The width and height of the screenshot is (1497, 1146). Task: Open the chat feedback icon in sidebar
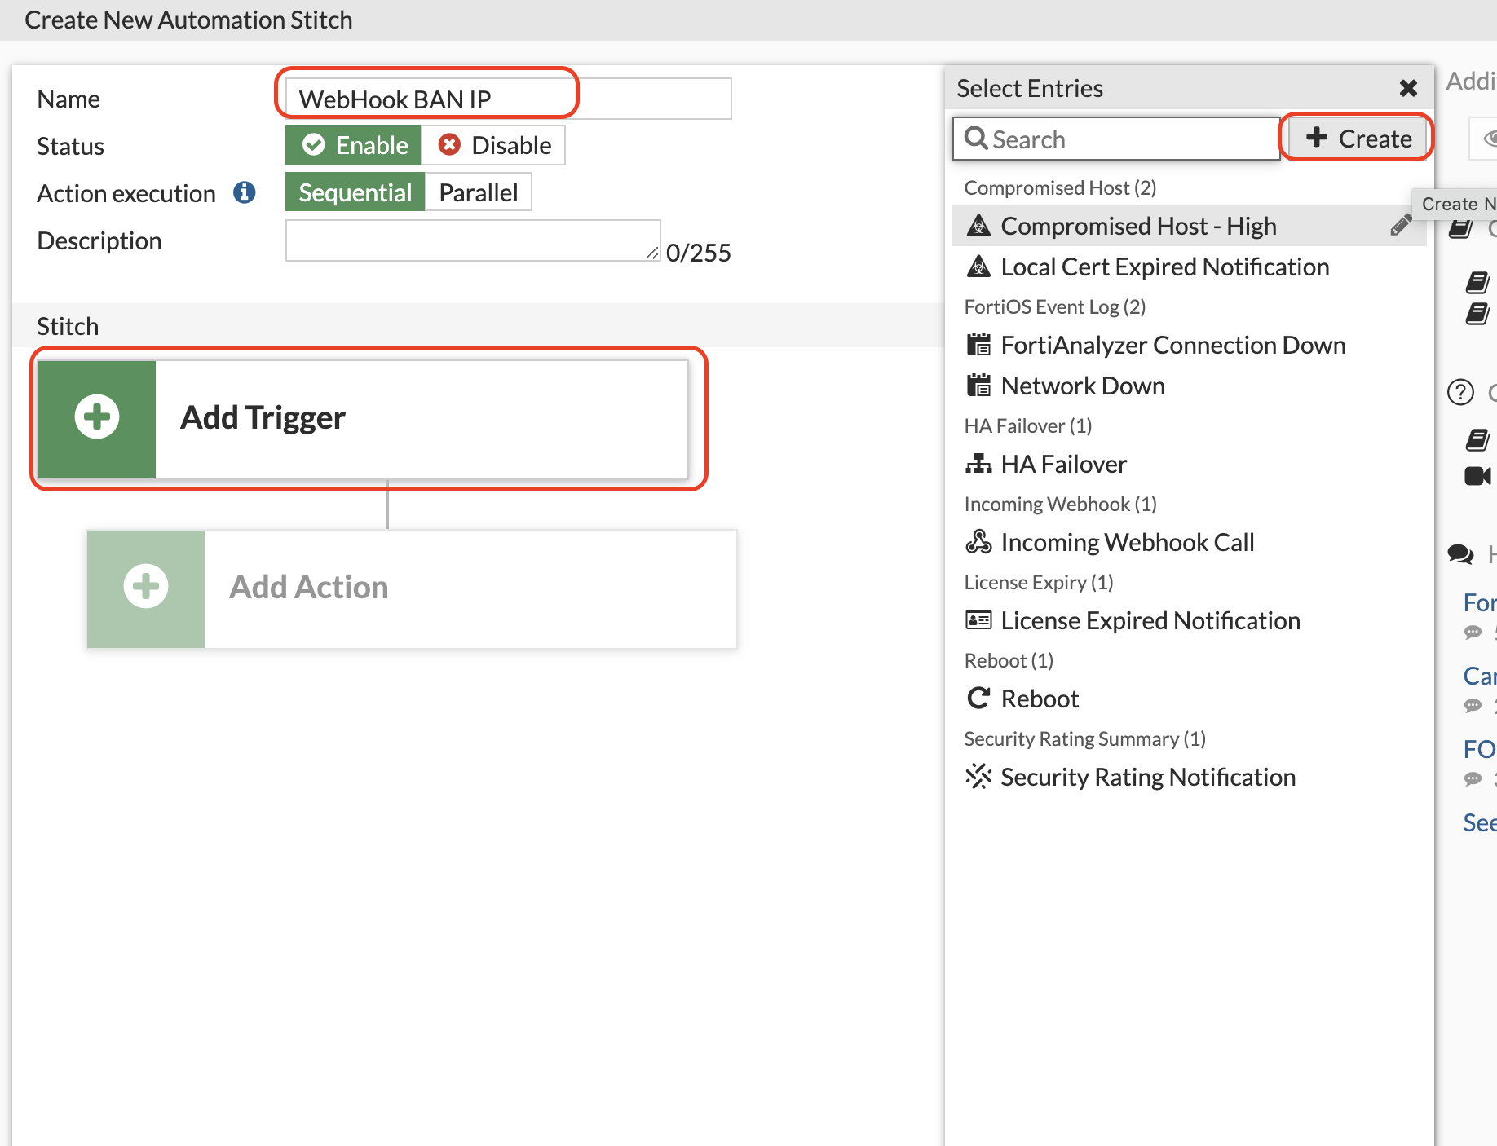tap(1459, 555)
